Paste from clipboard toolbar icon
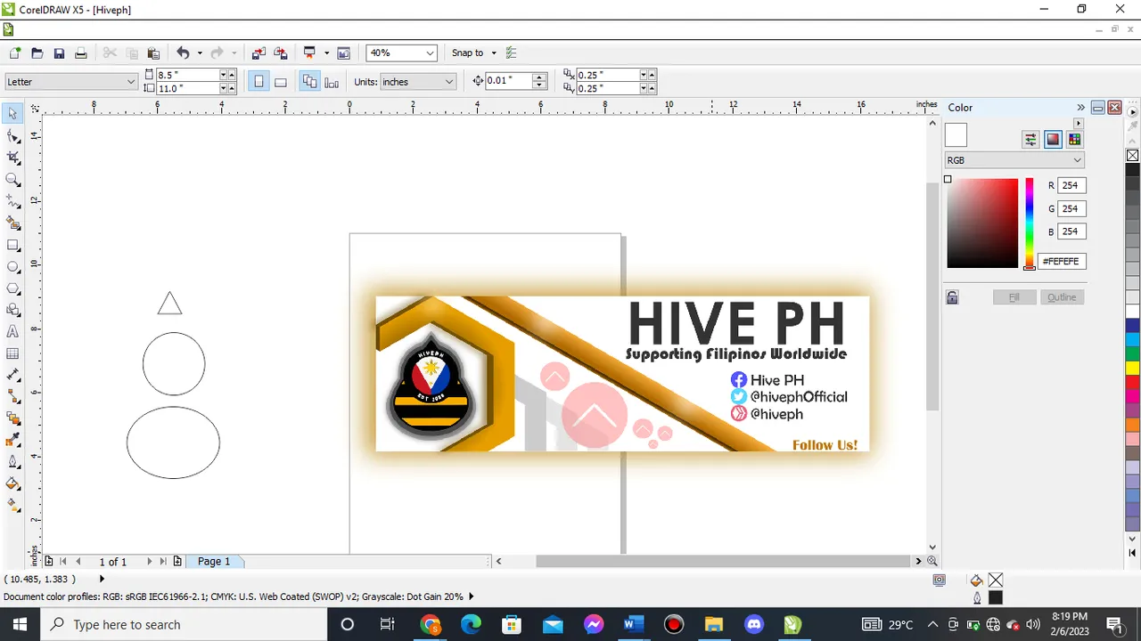Viewport: 1141px width, 641px height. [x=153, y=53]
